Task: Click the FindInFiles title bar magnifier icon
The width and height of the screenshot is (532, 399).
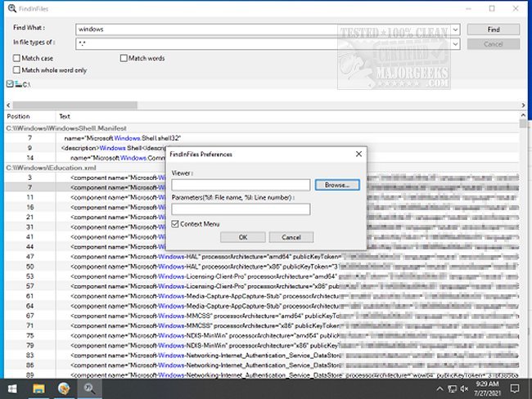Action: tap(12, 8)
